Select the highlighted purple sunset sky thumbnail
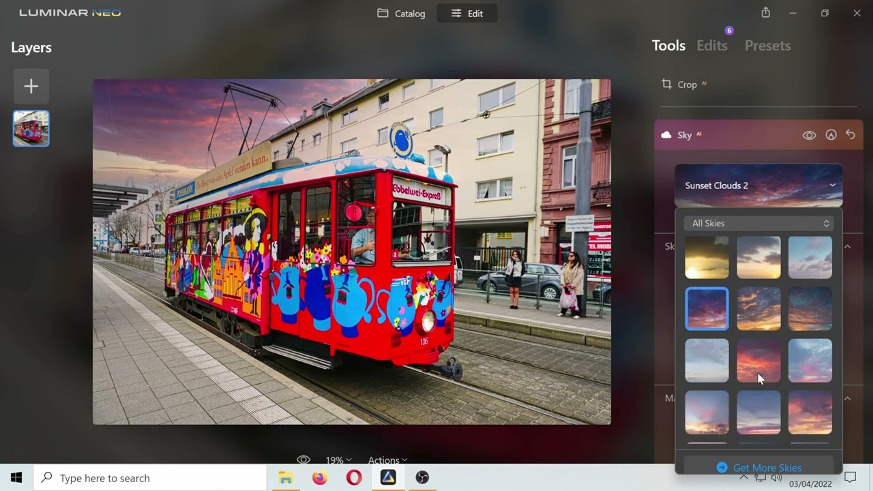 pyautogui.click(x=707, y=309)
